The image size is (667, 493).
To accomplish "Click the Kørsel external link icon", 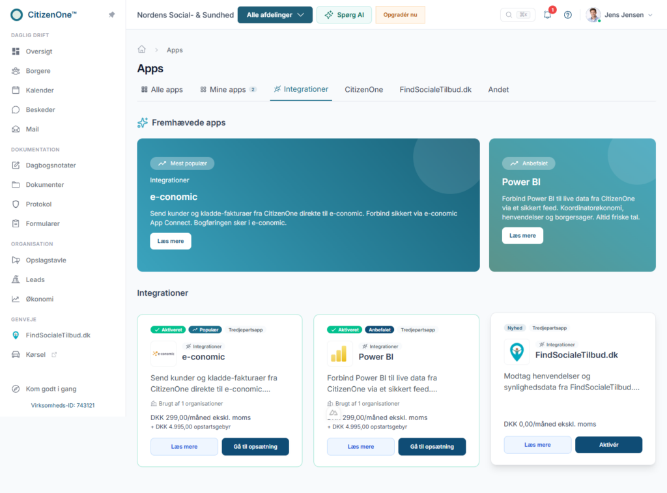I will (54, 355).
